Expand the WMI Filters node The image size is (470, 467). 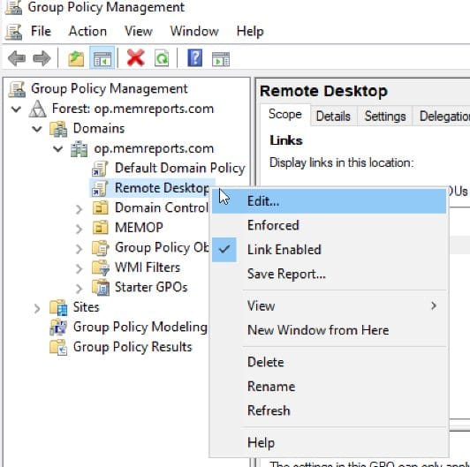[x=79, y=268]
